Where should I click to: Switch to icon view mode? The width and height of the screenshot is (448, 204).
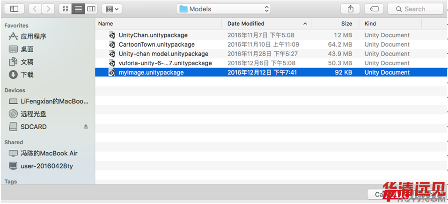(x=66, y=9)
